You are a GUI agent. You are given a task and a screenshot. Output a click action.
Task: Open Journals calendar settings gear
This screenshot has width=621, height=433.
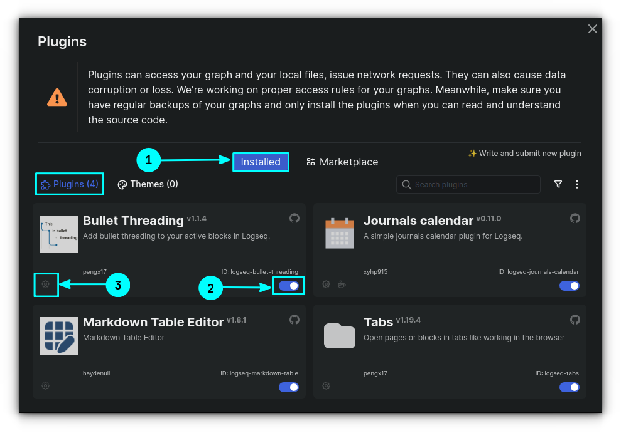(326, 284)
